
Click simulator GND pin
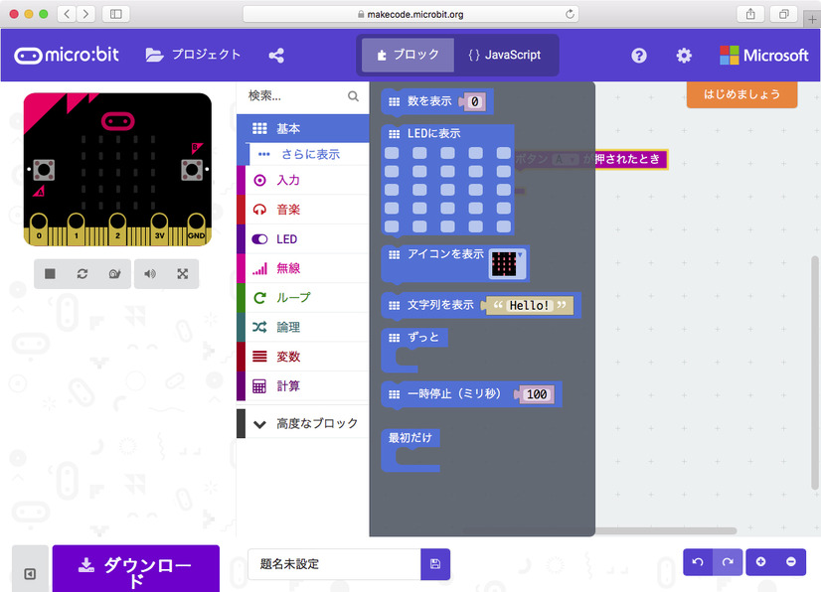point(197,228)
